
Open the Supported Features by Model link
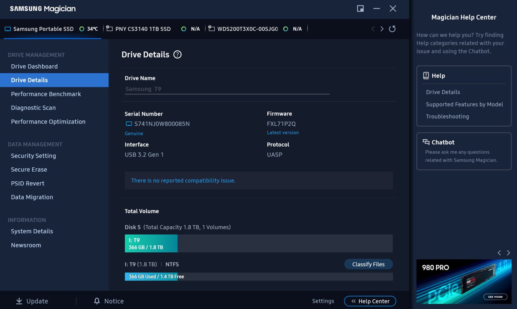click(464, 104)
